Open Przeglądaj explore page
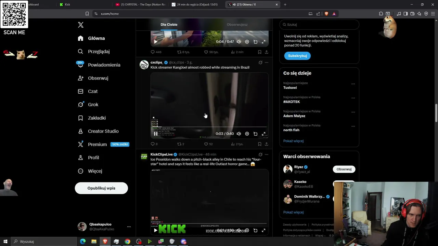 click(93, 52)
